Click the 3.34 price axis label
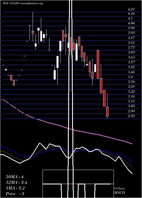This screenshot has width=142, height=198. coord(131,82)
